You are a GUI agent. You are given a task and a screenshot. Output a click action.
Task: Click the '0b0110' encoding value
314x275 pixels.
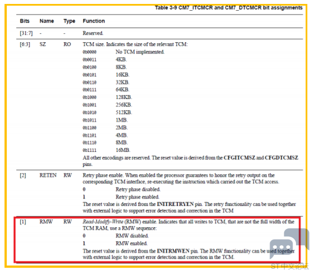point(89,83)
